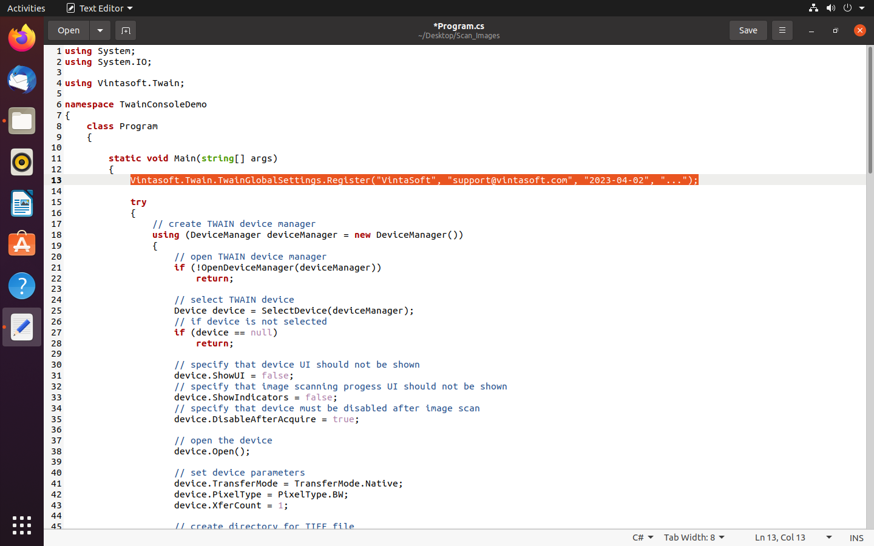Open the Activities overview
This screenshot has height=546, width=874.
26,8
